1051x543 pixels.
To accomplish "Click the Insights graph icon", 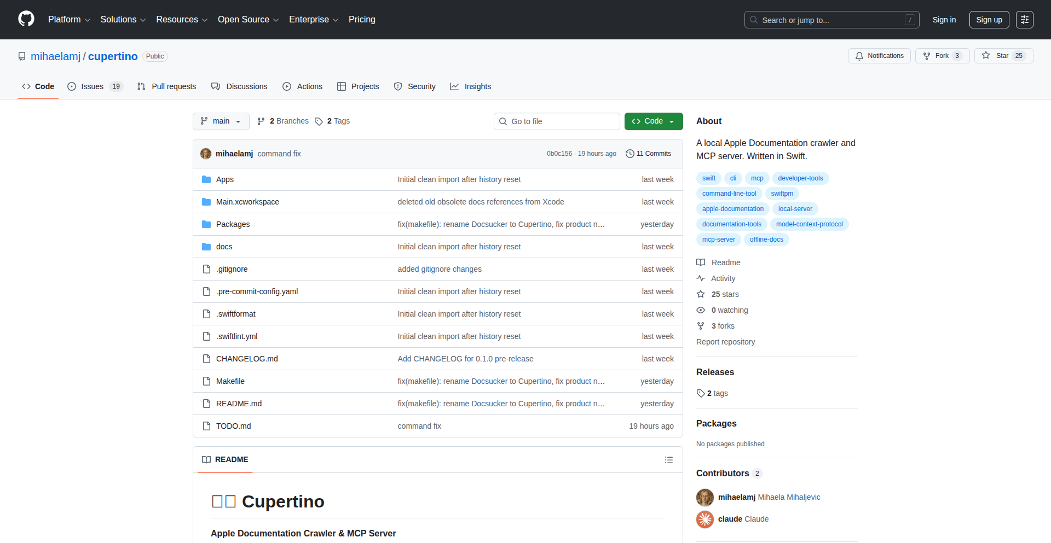I will coord(454,86).
